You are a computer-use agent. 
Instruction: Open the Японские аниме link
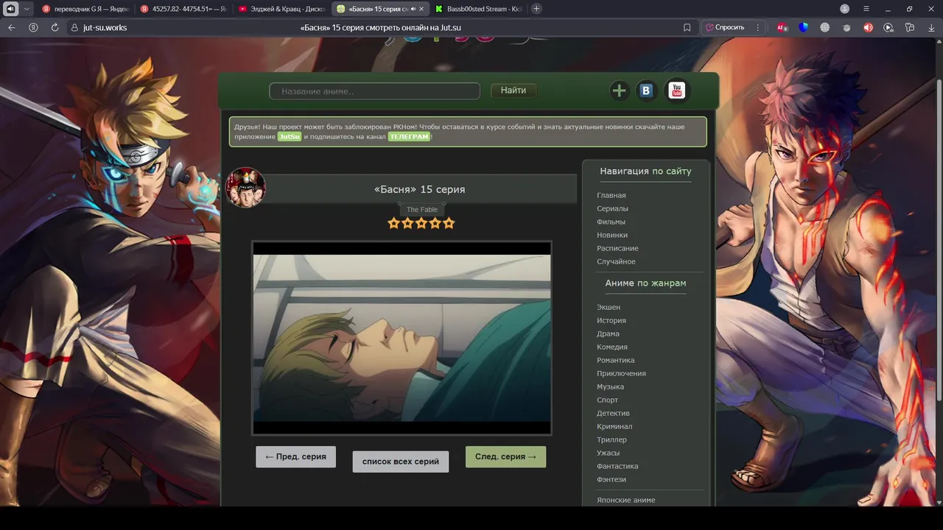[x=625, y=500]
